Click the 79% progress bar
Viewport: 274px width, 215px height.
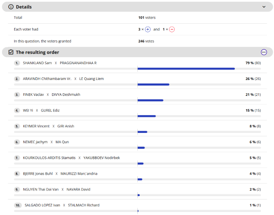pyautogui.click(x=186, y=68)
